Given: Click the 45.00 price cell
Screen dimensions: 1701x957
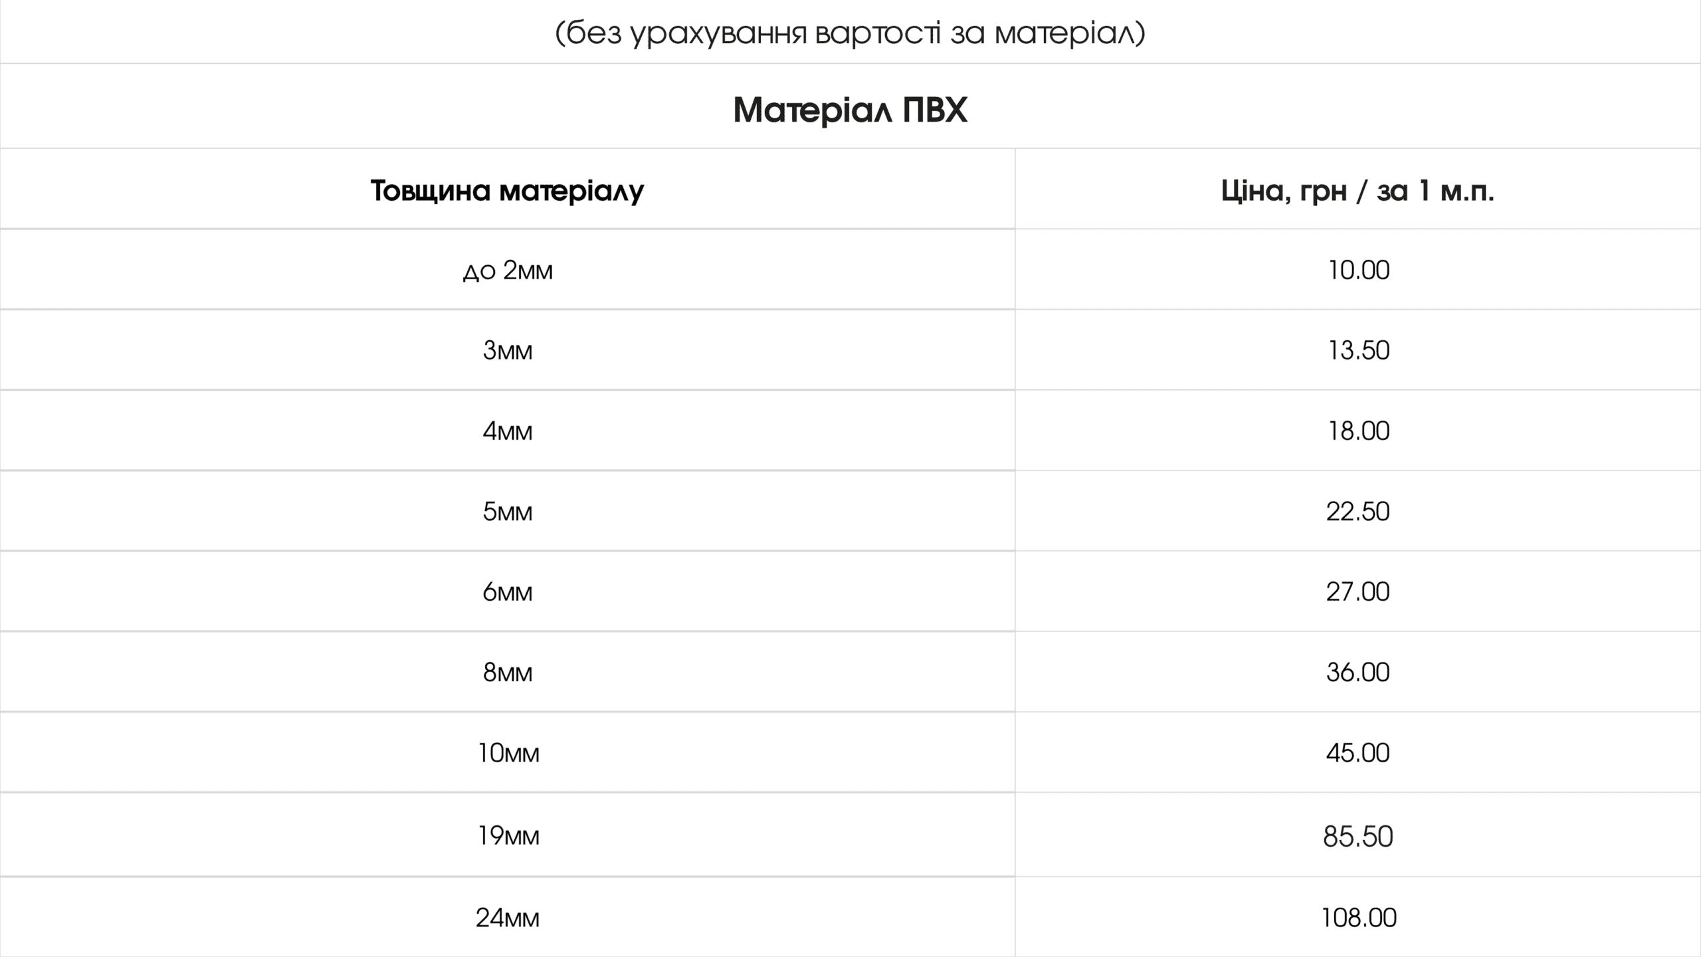Looking at the screenshot, I should 1357,753.
